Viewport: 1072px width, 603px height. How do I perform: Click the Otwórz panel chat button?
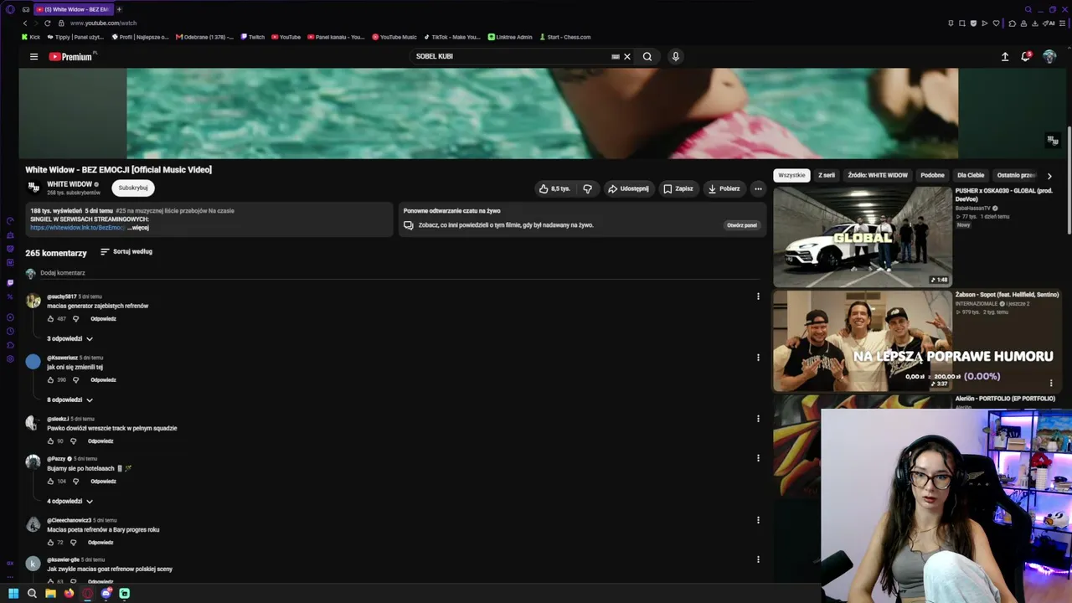pyautogui.click(x=742, y=225)
